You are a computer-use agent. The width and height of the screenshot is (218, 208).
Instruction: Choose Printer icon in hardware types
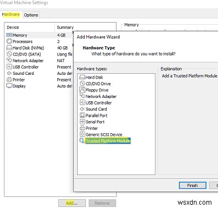tap(83, 128)
